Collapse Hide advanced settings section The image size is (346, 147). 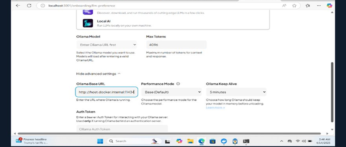(98, 74)
